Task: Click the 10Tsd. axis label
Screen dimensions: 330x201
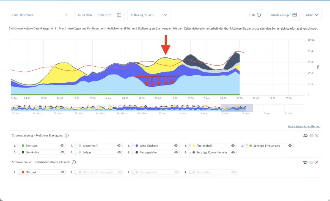Action: pos(311,40)
